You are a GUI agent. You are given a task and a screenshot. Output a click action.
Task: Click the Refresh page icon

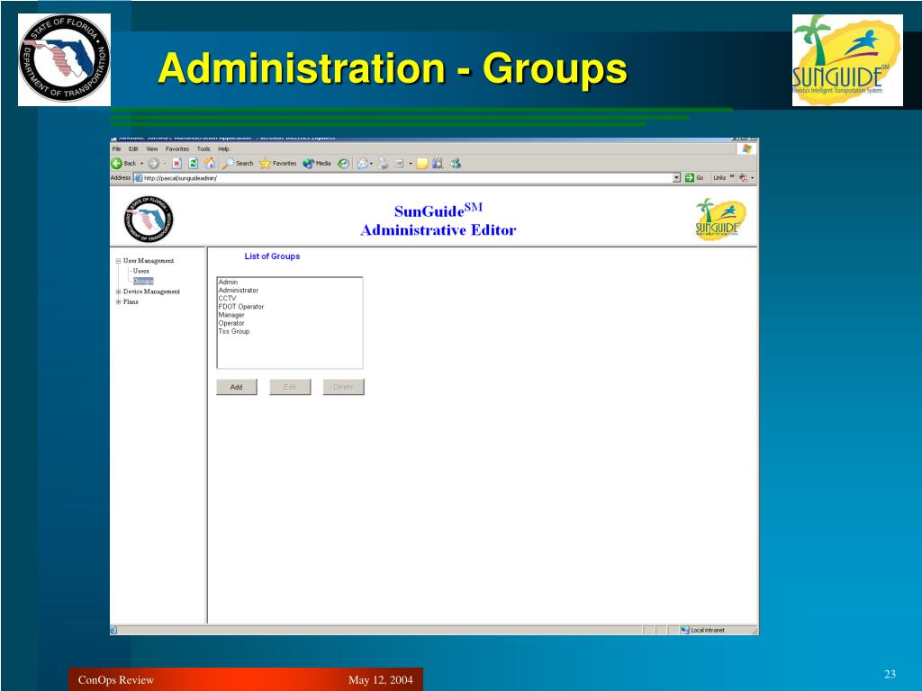pos(193,164)
